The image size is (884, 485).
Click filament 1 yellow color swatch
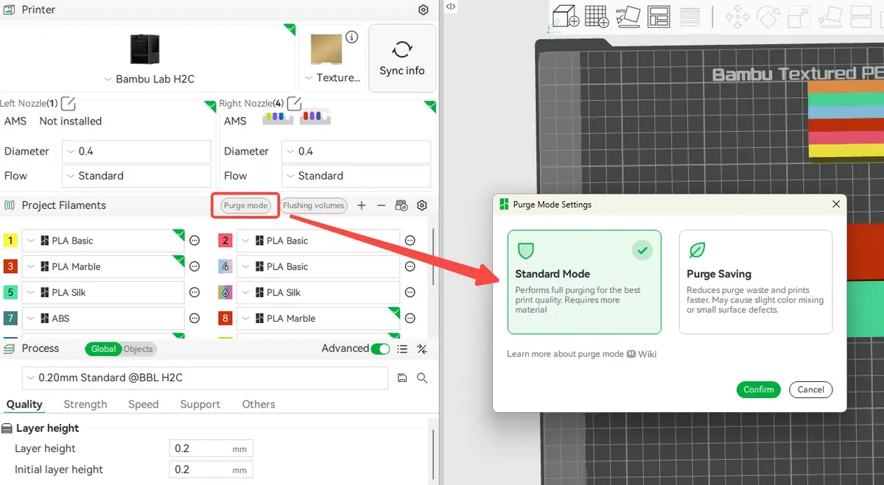[x=10, y=241]
